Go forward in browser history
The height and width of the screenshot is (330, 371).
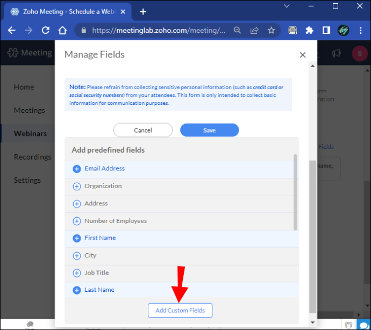click(28, 30)
